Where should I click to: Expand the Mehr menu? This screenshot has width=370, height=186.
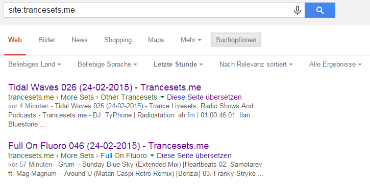point(191,40)
